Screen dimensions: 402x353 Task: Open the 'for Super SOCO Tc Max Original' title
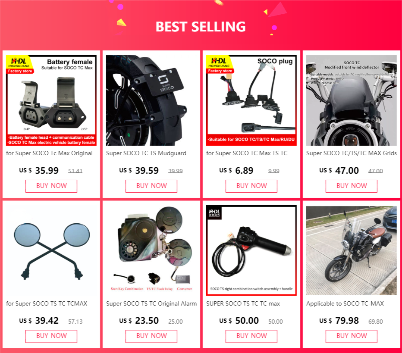click(49, 153)
